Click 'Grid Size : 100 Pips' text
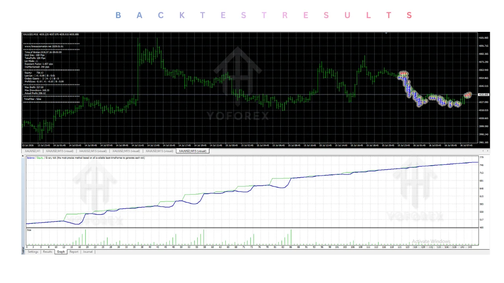Viewport: 504px width, 283px height. tap(35, 55)
